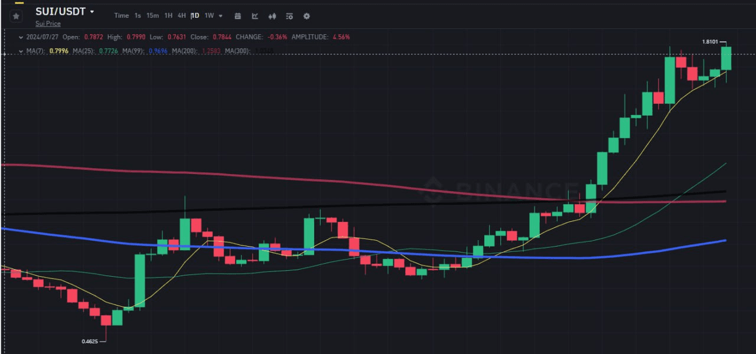Select the 1D interval
Viewport: 756px width, 354px height.
(195, 16)
